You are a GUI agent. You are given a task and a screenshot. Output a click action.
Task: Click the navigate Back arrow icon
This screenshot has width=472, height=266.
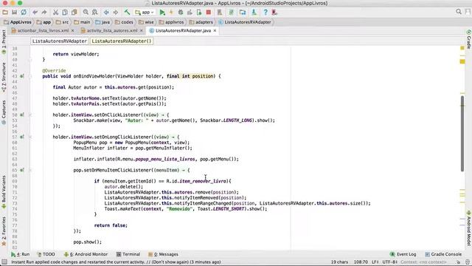[x=106, y=13]
